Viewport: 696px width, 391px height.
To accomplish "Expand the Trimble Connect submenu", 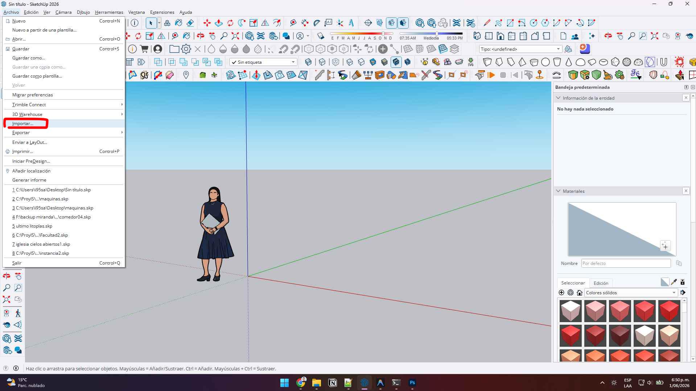I will (x=64, y=104).
